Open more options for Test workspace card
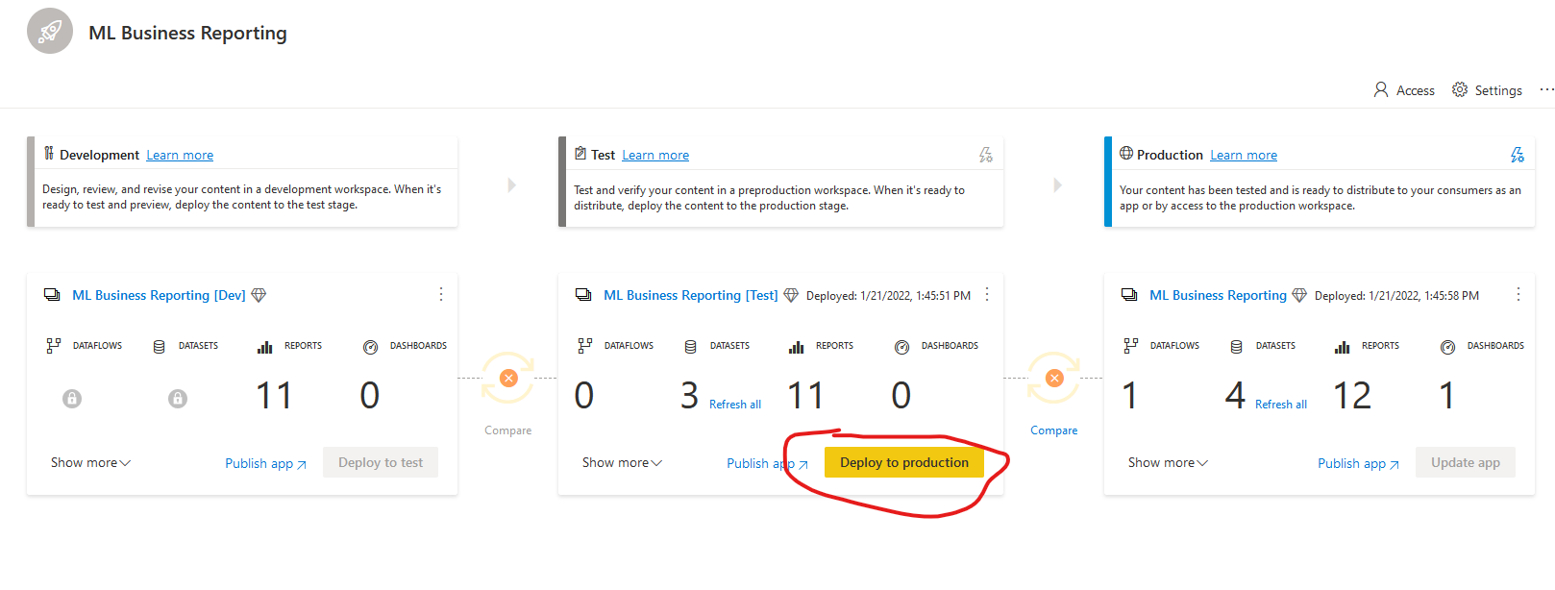This screenshot has width=1555, height=590. coord(987,295)
